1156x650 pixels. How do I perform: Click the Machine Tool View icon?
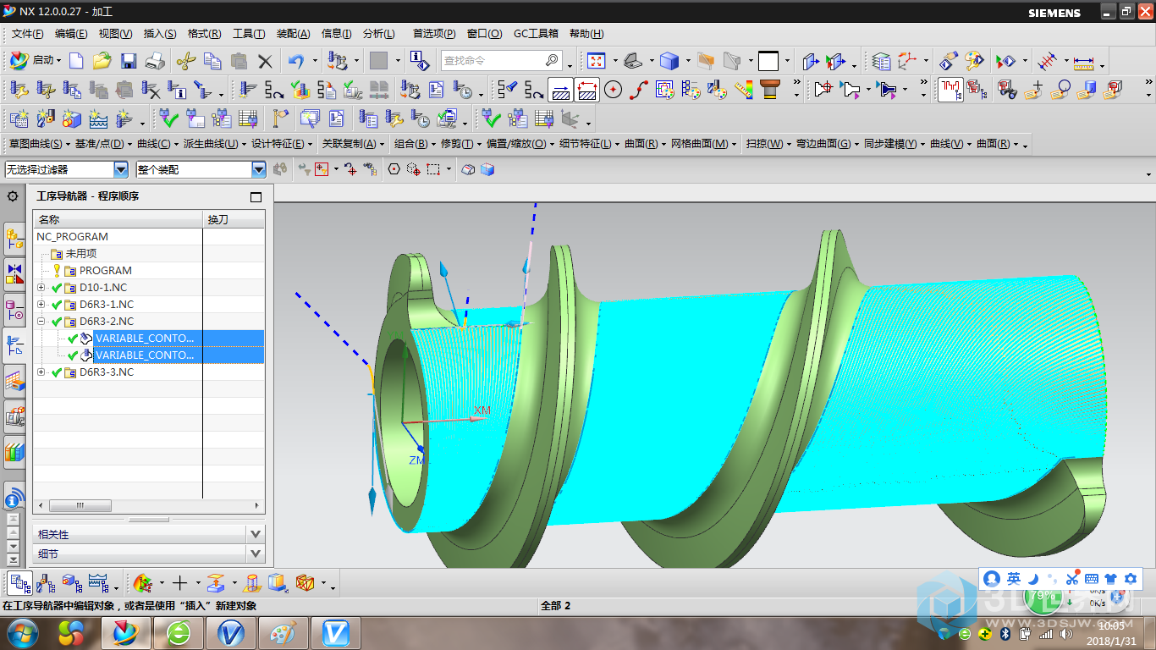(x=47, y=582)
